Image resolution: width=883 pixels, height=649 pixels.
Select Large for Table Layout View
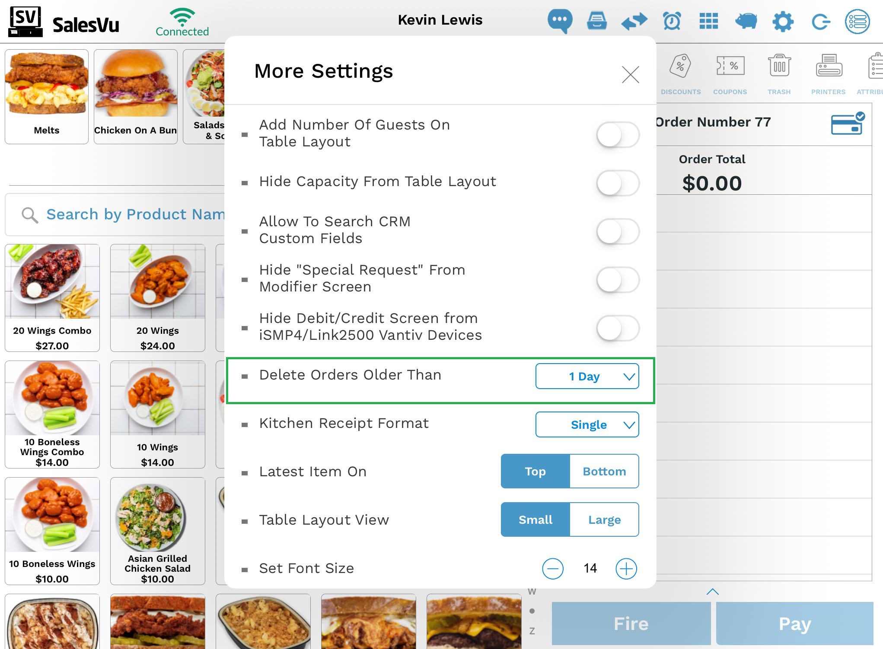(604, 519)
